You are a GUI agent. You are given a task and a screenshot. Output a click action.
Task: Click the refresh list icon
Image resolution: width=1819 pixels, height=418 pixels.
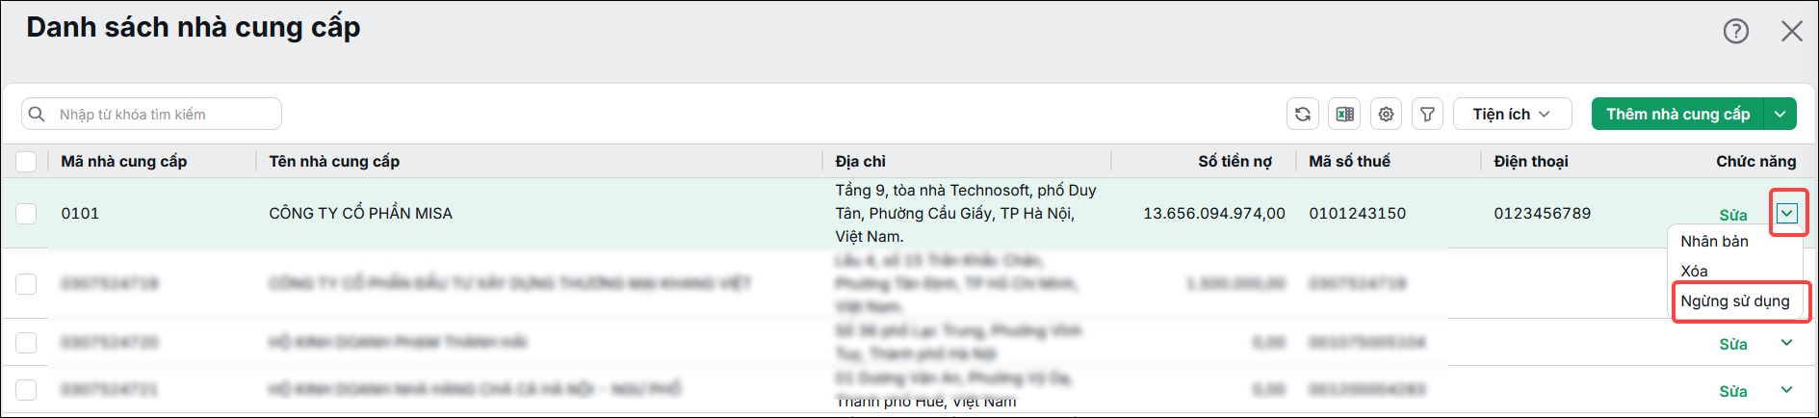(1303, 114)
